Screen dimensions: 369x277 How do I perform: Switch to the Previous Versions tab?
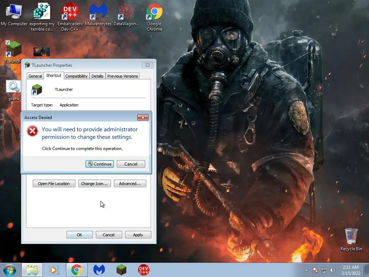click(x=123, y=76)
